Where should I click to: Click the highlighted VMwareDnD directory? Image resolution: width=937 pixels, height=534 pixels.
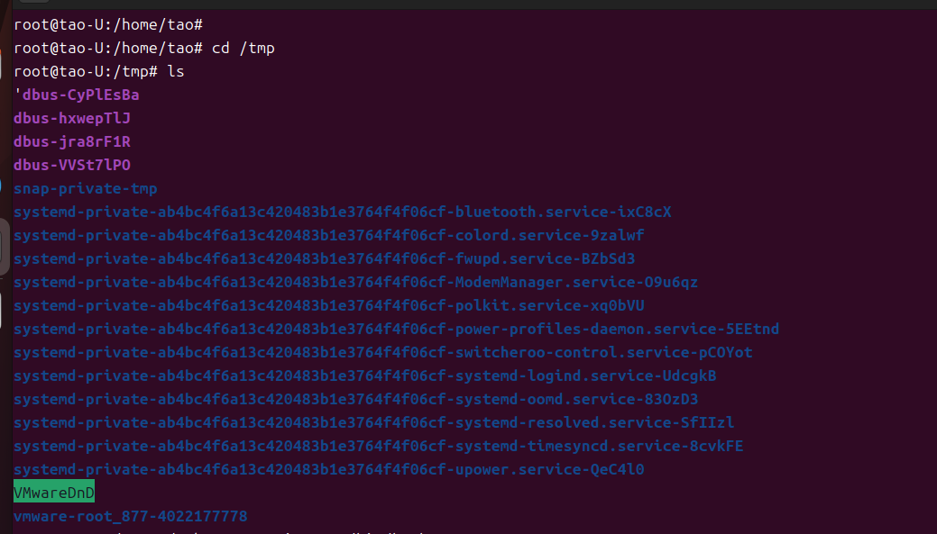coord(54,493)
